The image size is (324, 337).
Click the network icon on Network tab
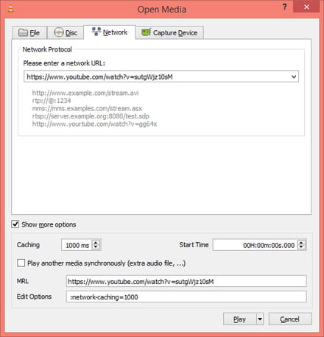tap(96, 32)
